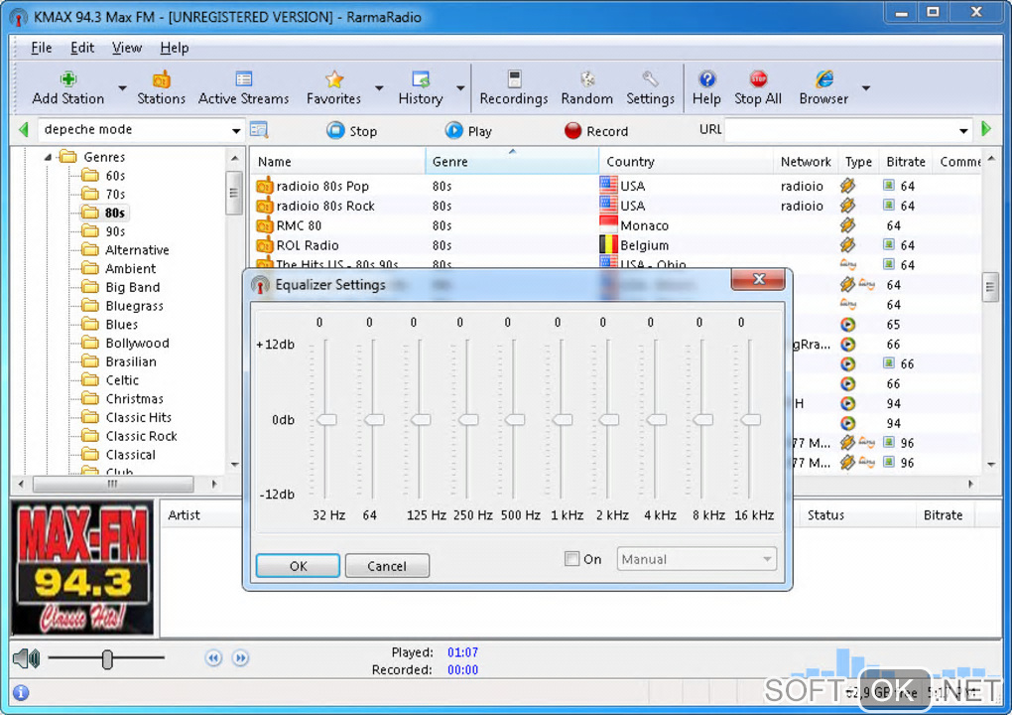
Task: Open the Favorites dropdown arrow
Action: 379,87
